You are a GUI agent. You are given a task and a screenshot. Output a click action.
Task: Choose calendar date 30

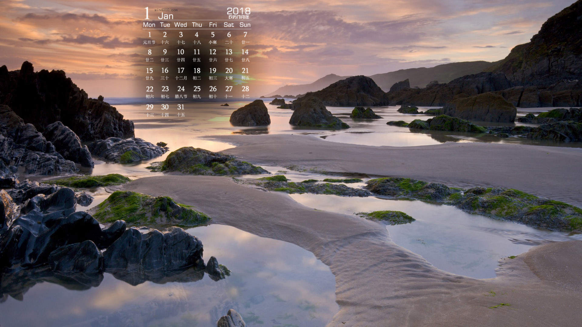click(x=165, y=107)
